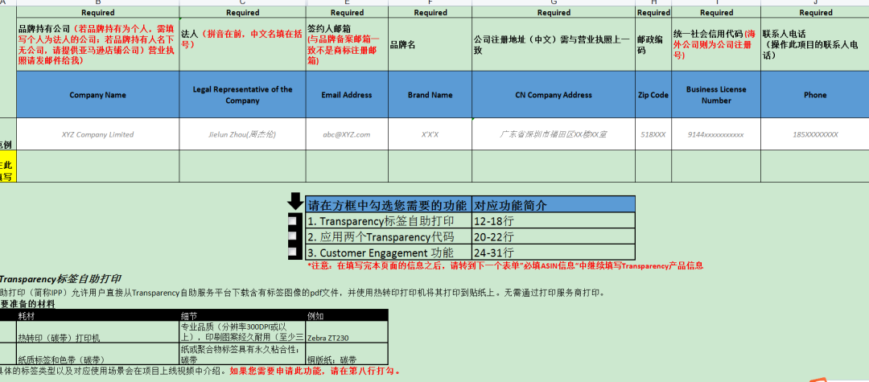Click the empty fill-in cell under Email Address
Viewport: 869px width, 382px height.
pyautogui.click(x=347, y=166)
